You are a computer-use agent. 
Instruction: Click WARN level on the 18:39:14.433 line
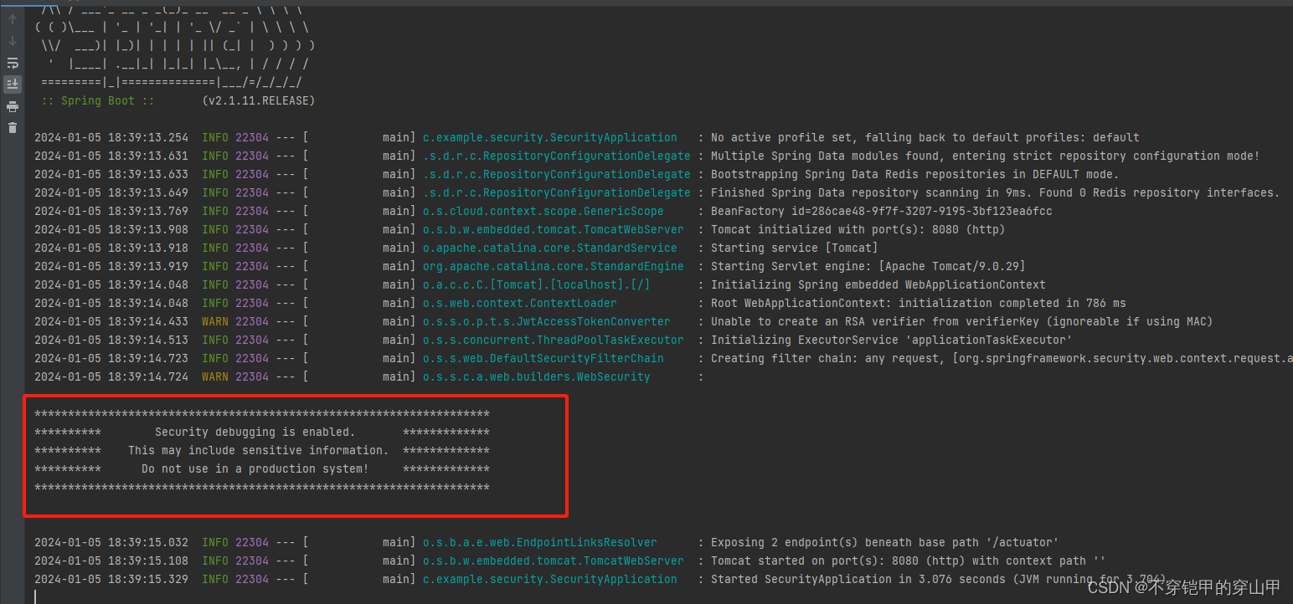click(x=214, y=321)
